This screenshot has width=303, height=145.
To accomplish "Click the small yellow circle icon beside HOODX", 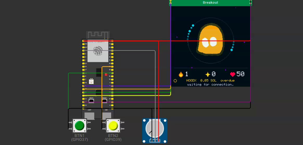I will 175,81.
